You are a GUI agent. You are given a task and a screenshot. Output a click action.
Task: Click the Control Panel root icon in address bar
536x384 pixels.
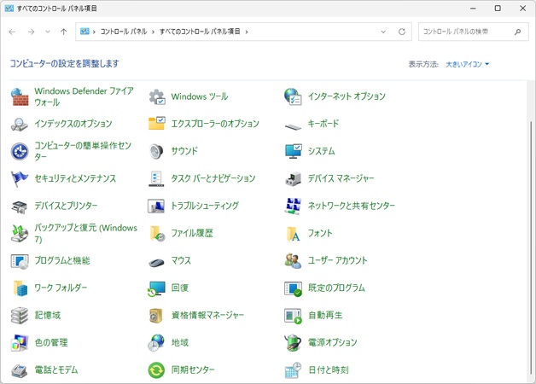pyautogui.click(x=84, y=32)
